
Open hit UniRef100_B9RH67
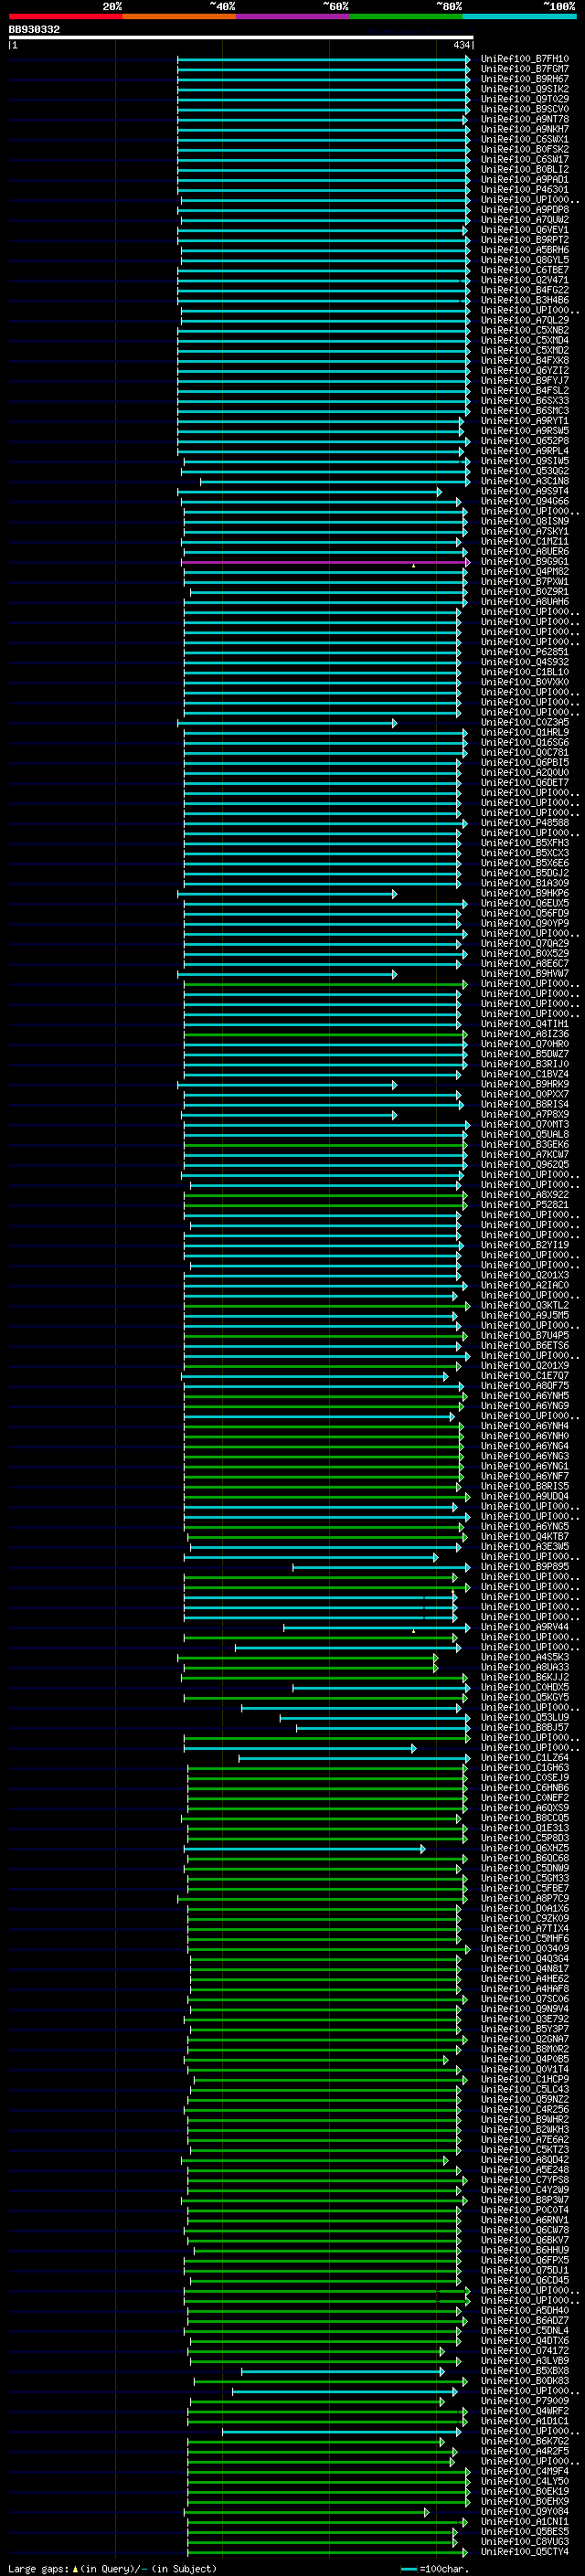[x=524, y=79]
